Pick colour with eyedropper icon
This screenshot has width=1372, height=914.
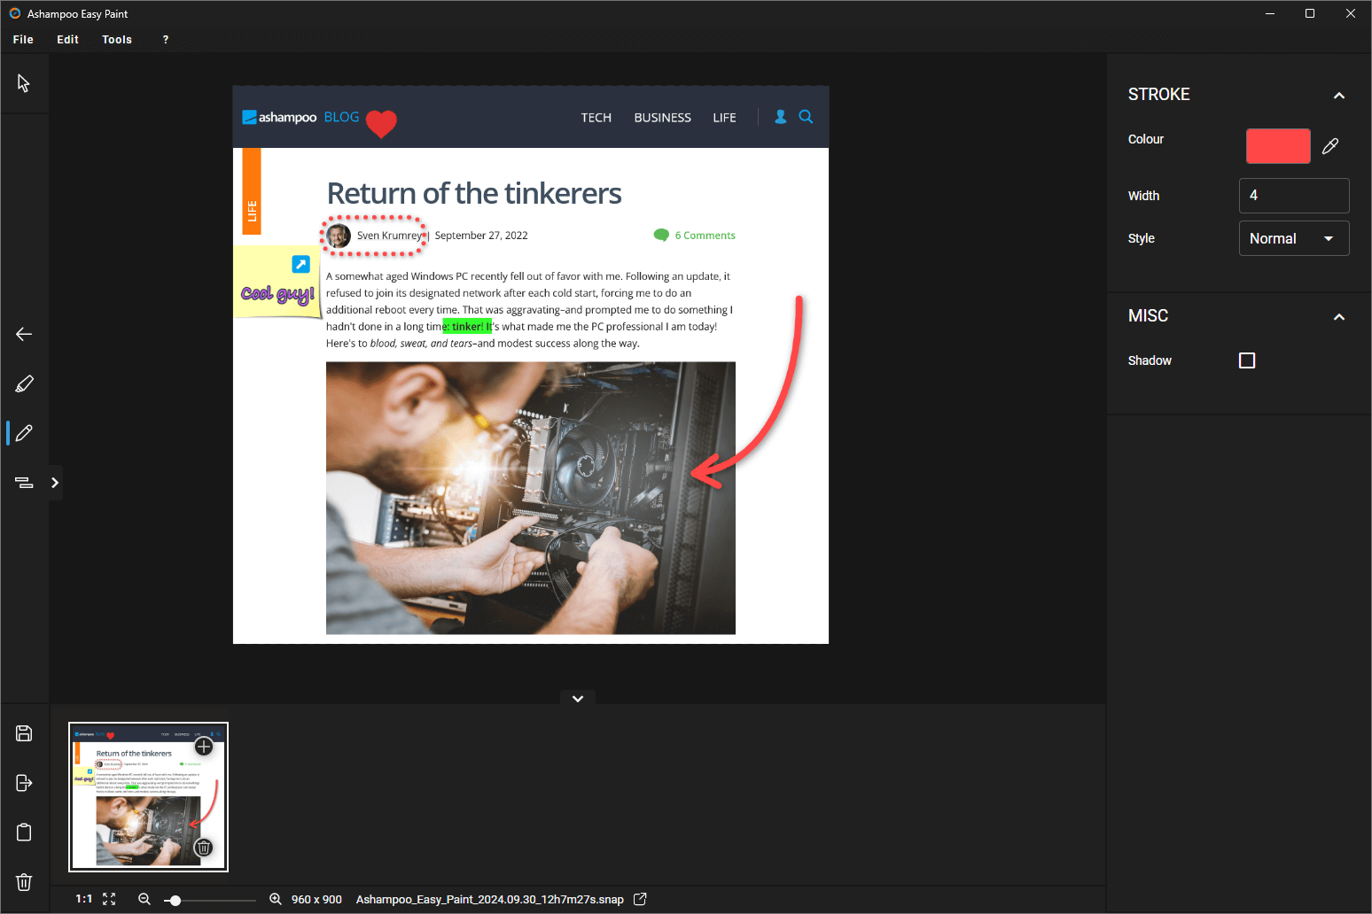pyautogui.click(x=1330, y=146)
